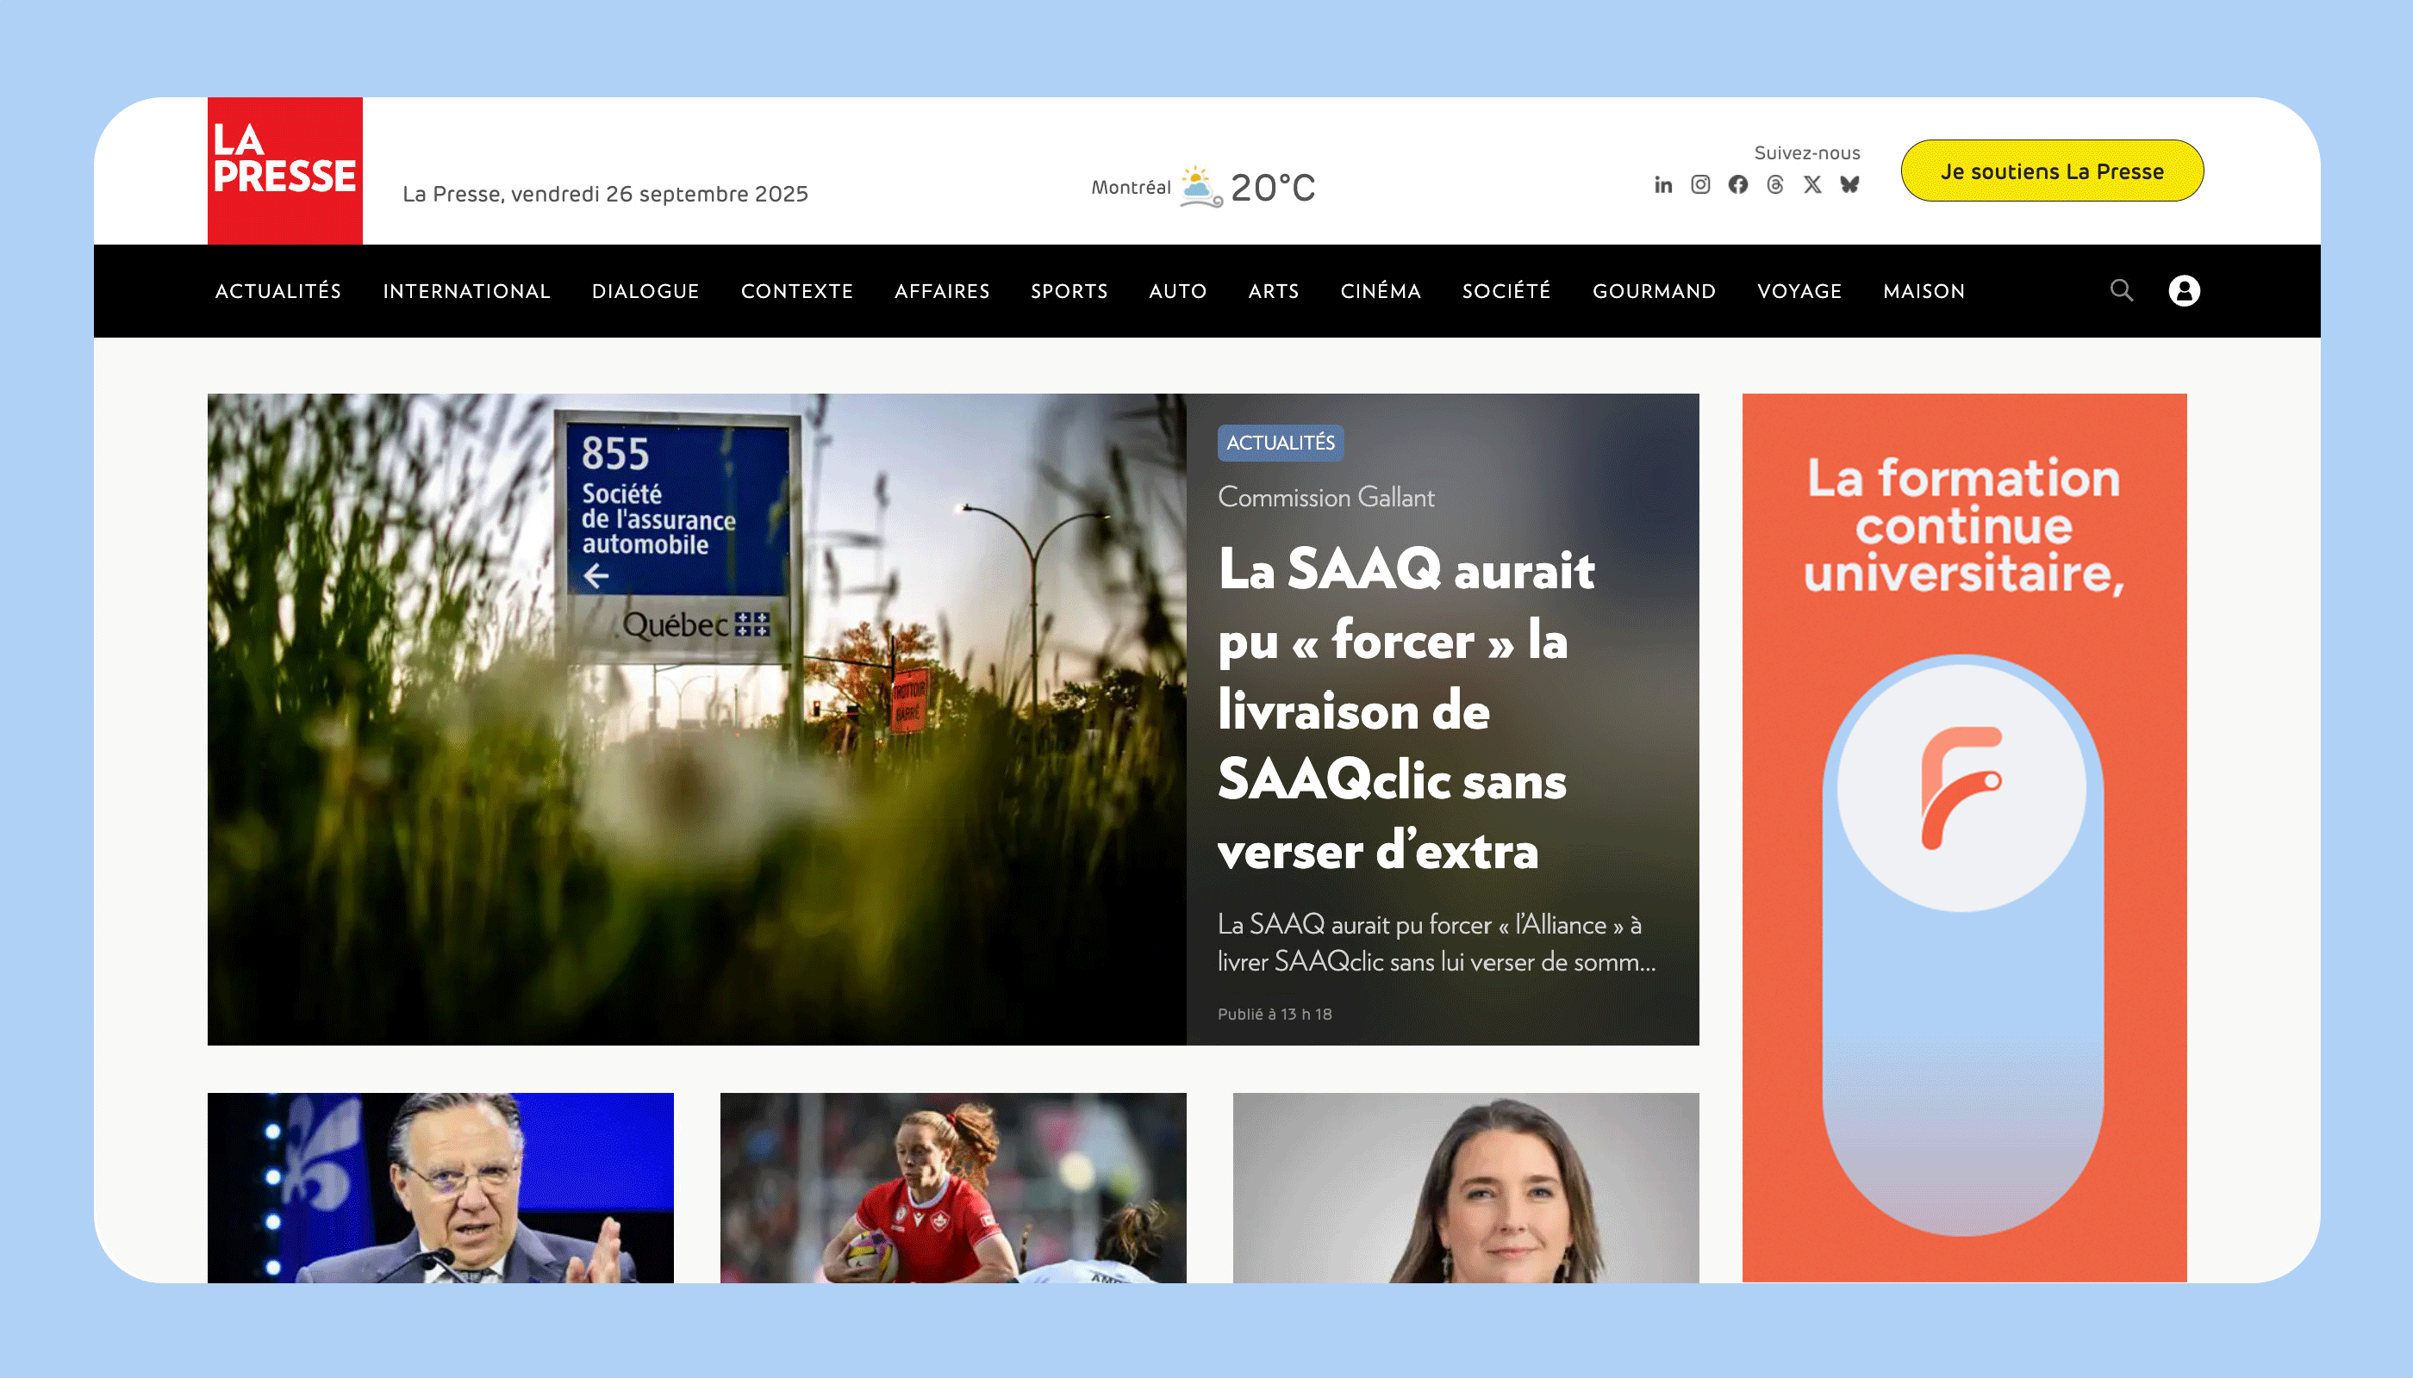Click the user account profile icon
2413x1378 pixels.
click(x=2184, y=290)
